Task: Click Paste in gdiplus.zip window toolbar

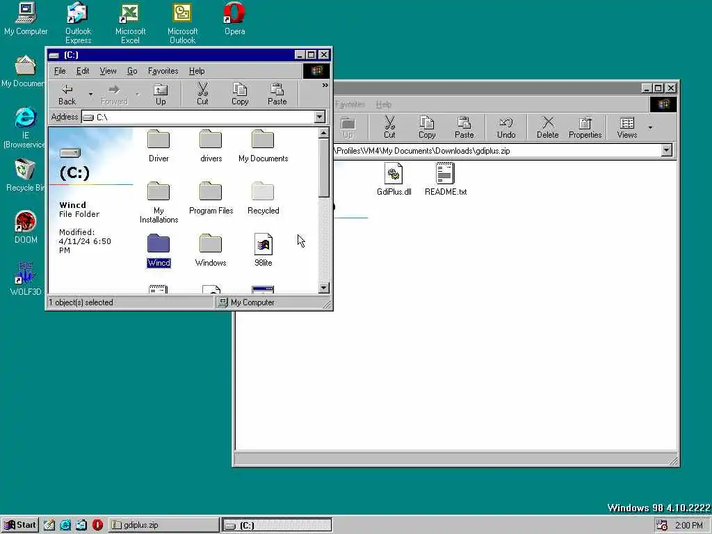Action: pyautogui.click(x=464, y=127)
